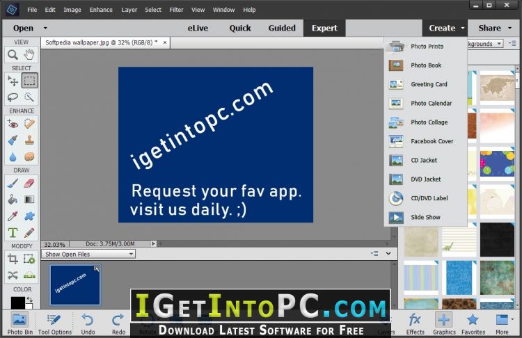The image size is (522, 338).
Task: Open the Layer menu
Action: tap(129, 10)
